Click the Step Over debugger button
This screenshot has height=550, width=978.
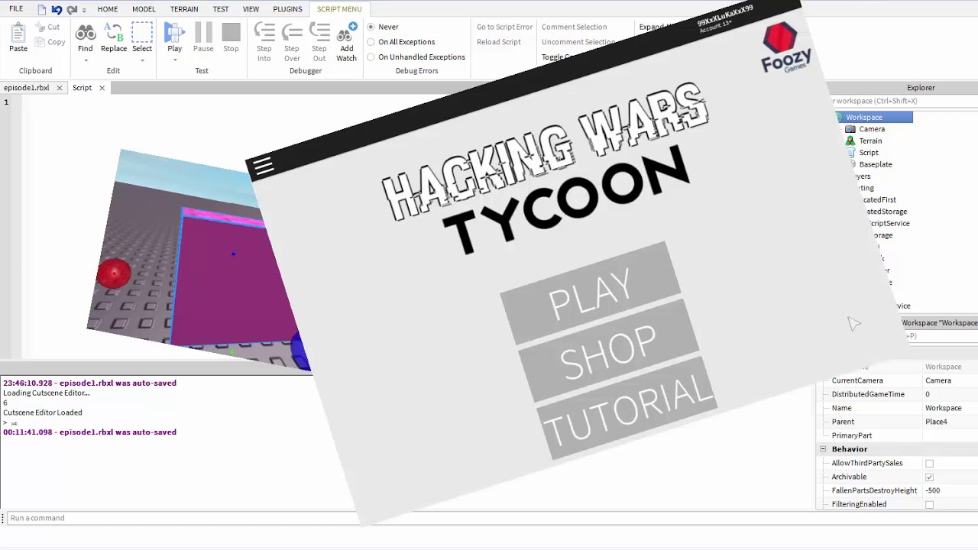point(292,42)
